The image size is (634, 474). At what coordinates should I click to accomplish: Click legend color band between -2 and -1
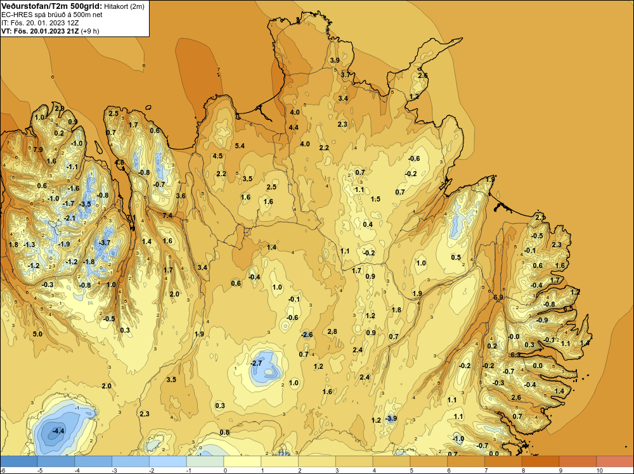pos(168,461)
